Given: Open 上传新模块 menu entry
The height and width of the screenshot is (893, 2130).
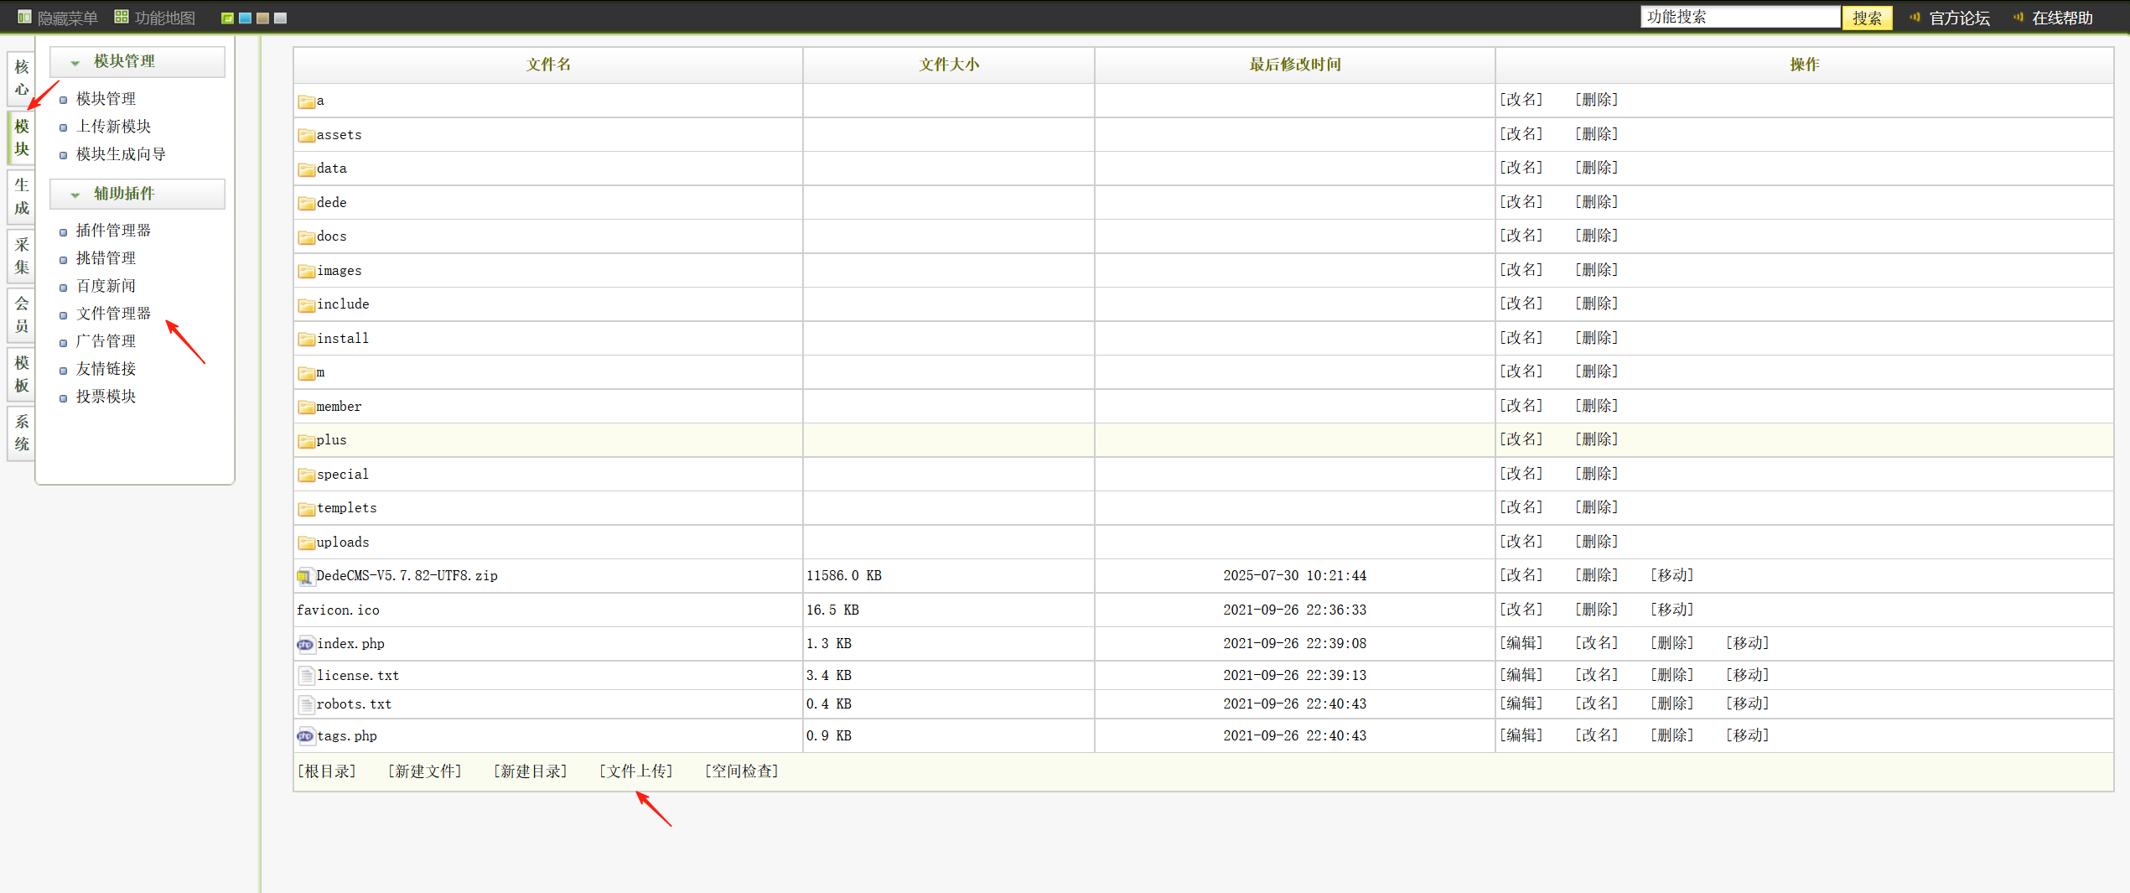Looking at the screenshot, I should (x=114, y=127).
